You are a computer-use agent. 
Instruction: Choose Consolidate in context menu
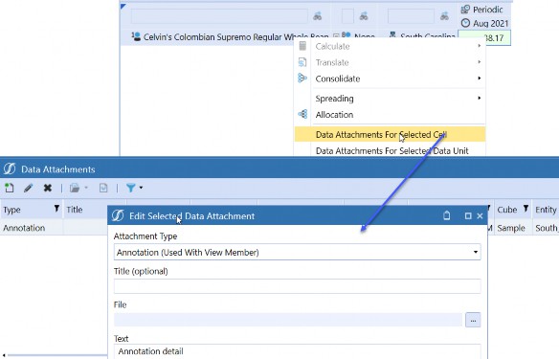pyautogui.click(x=390, y=79)
